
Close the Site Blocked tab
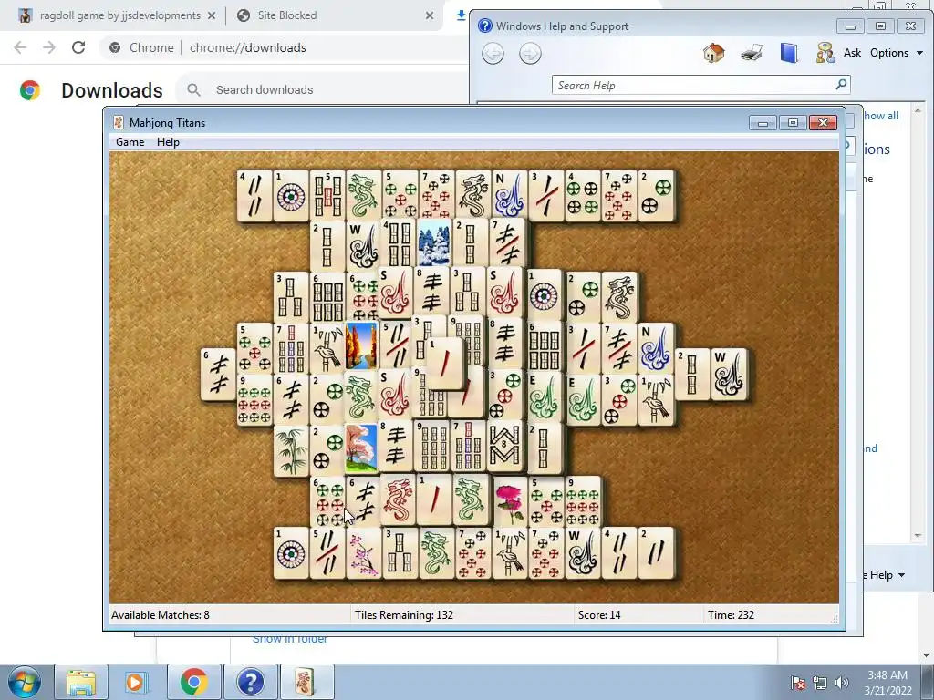(430, 15)
